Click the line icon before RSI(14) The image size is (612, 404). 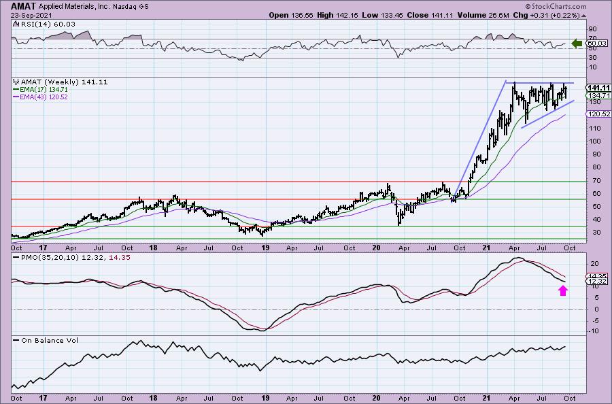(16, 24)
